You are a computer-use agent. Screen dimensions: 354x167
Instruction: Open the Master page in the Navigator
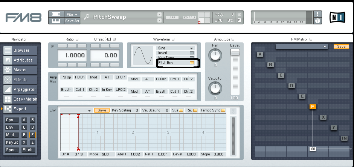pos(20,70)
